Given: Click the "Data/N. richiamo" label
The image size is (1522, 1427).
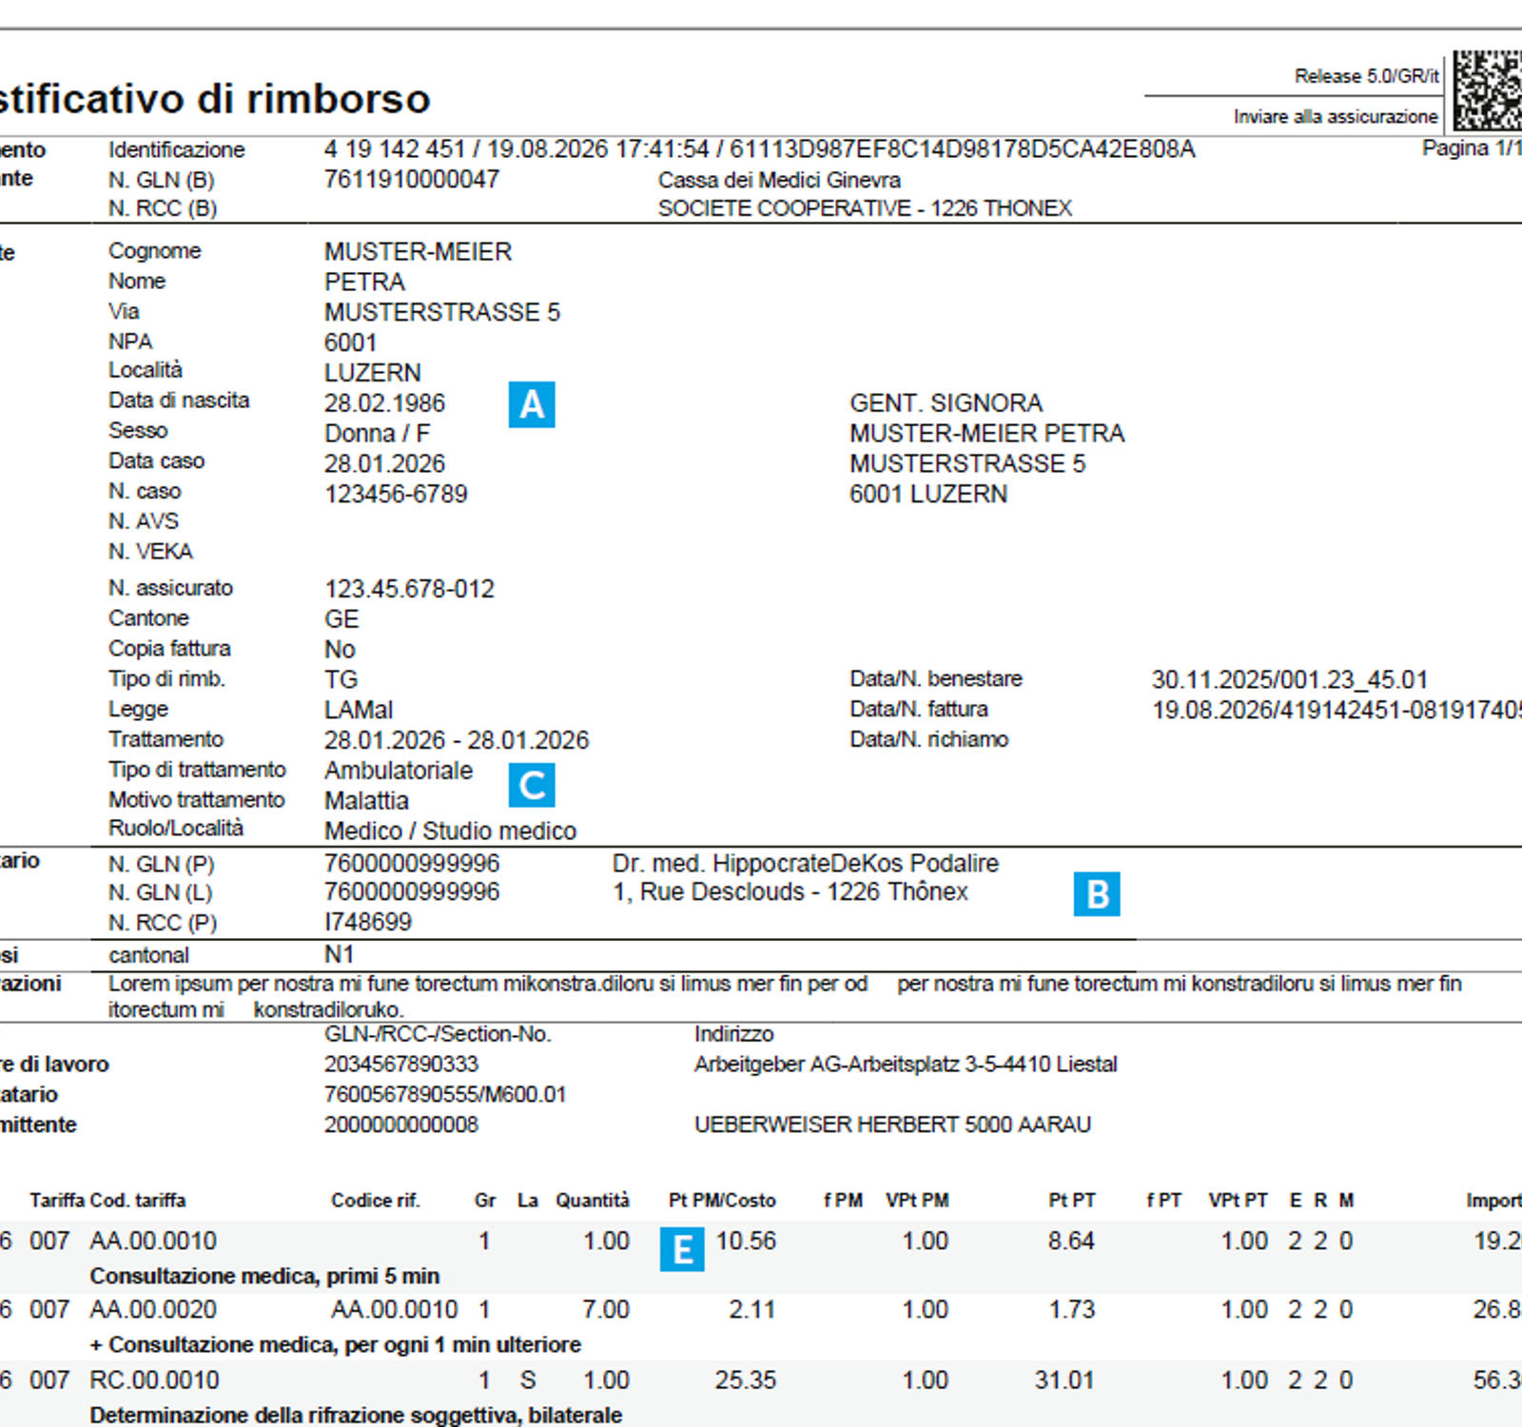Looking at the screenshot, I should pos(929,740).
